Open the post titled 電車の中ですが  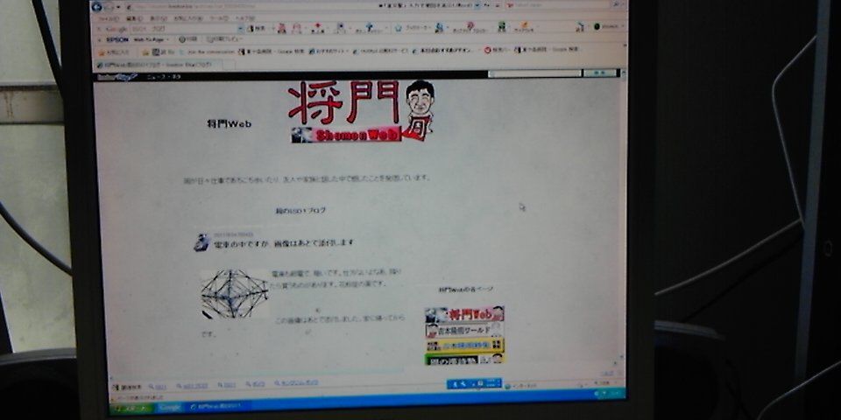(284, 242)
